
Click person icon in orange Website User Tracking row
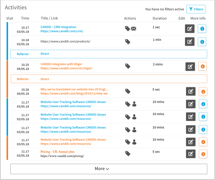(134, 142)
